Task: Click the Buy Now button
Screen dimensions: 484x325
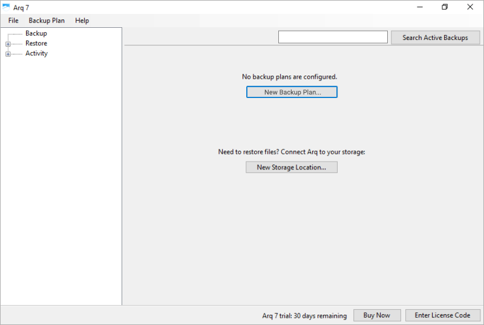Action: click(x=377, y=315)
